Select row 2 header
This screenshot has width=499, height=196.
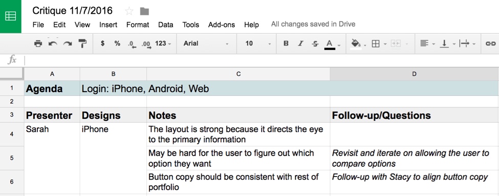pyautogui.click(x=12, y=101)
